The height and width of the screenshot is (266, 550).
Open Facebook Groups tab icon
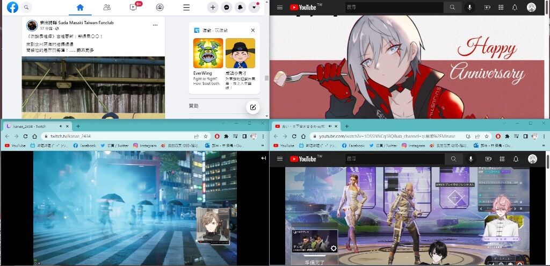[x=160, y=7]
